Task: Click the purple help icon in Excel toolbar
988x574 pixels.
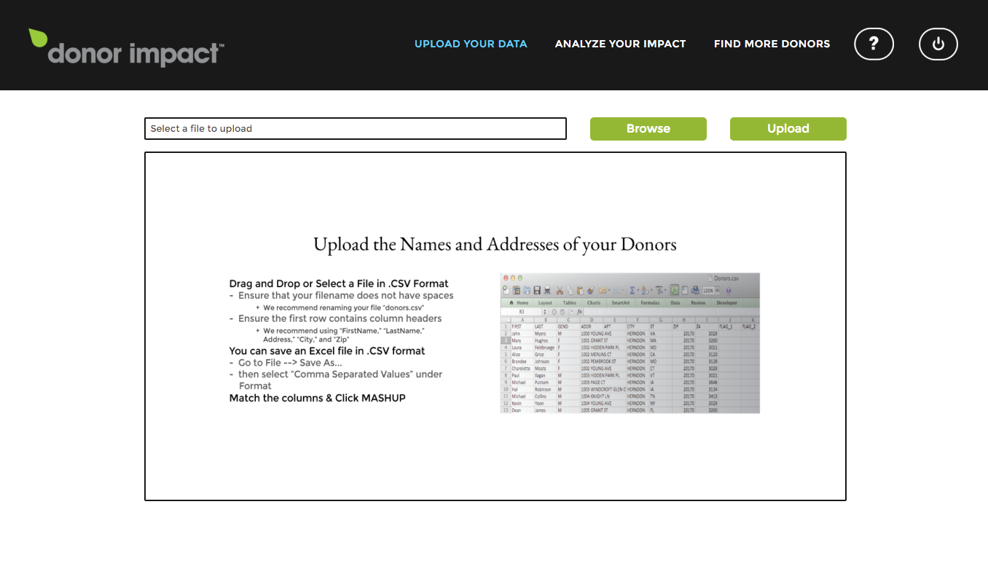Action: (x=728, y=290)
